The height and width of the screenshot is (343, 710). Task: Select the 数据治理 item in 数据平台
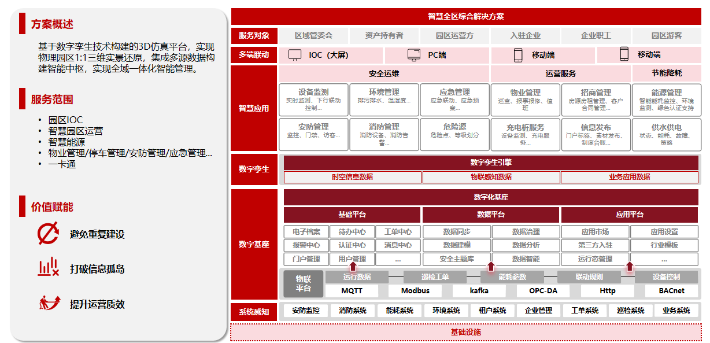[x=526, y=231]
